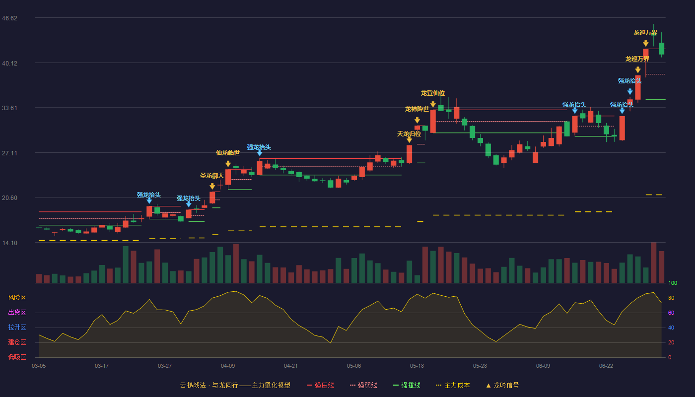Click the 04-21 date label
Viewport: 695px width, 397px height.
(291, 366)
